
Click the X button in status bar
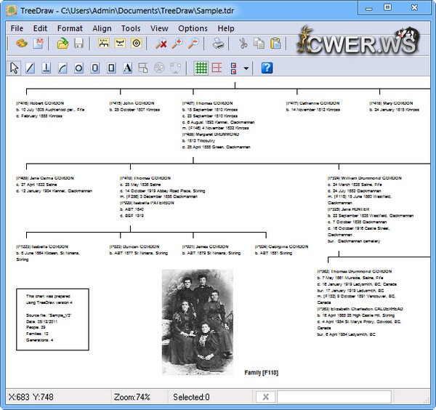coord(266,397)
